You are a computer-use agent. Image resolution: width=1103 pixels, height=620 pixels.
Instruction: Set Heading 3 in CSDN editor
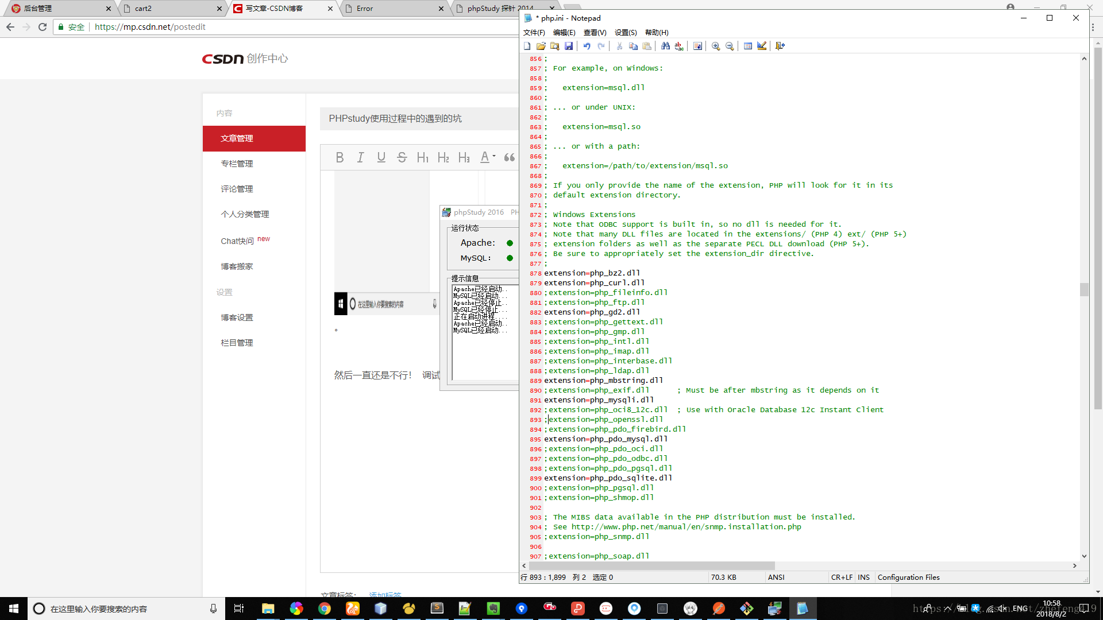tap(464, 157)
